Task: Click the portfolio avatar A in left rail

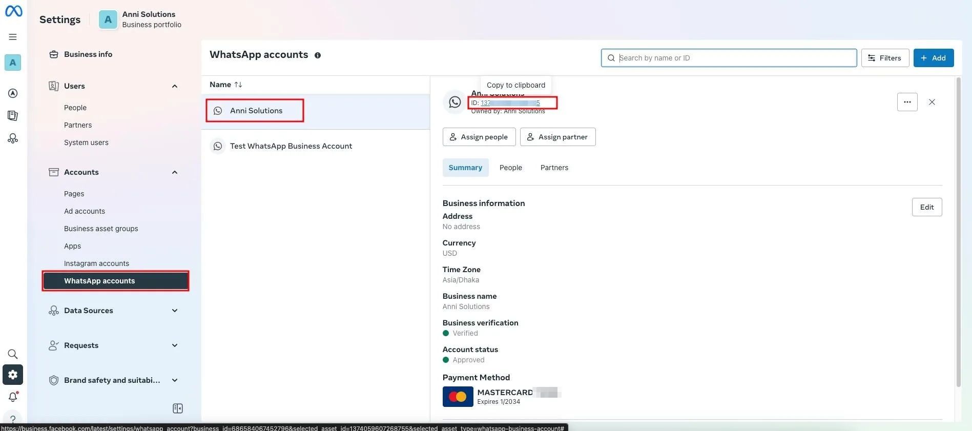Action: 13,63
